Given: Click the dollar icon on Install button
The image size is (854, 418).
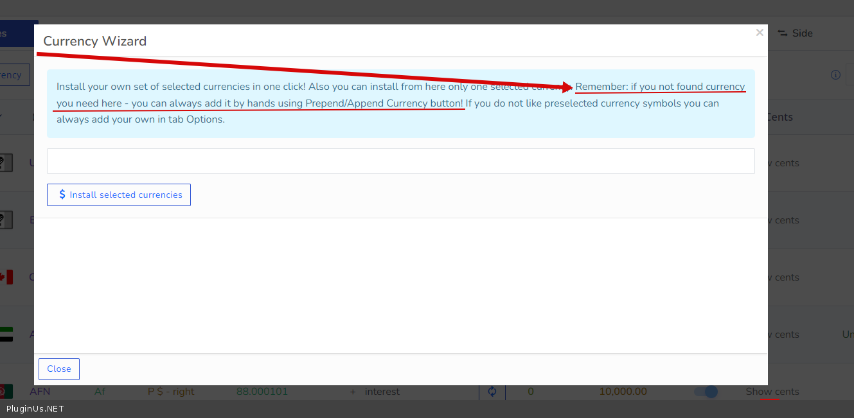Looking at the screenshot, I should [x=62, y=195].
